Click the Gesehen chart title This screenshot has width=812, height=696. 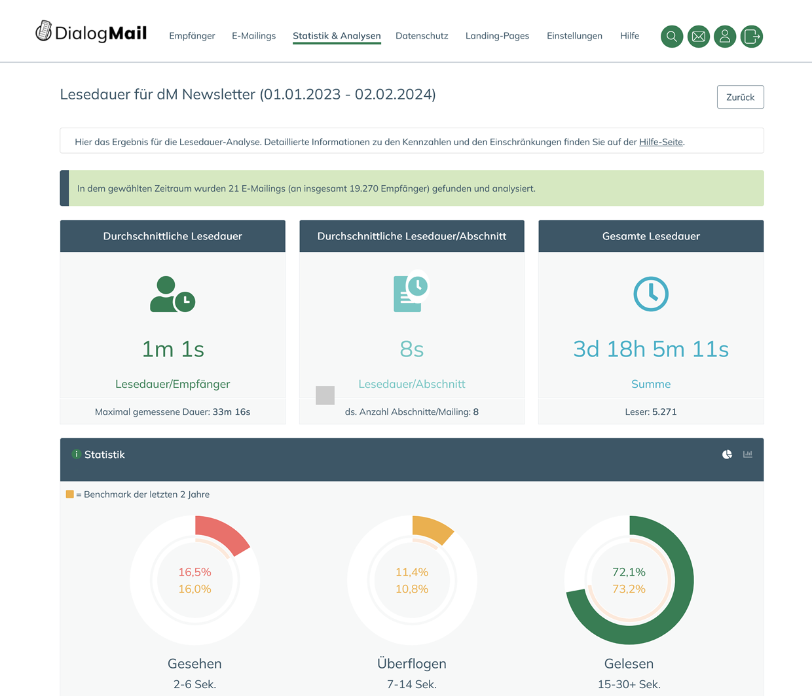[194, 663]
